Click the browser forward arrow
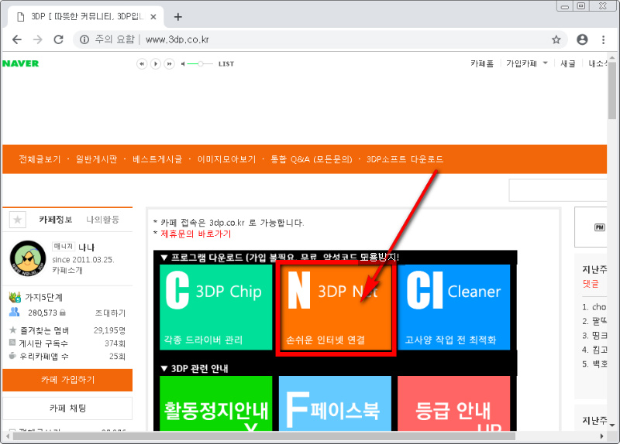 click(37, 39)
